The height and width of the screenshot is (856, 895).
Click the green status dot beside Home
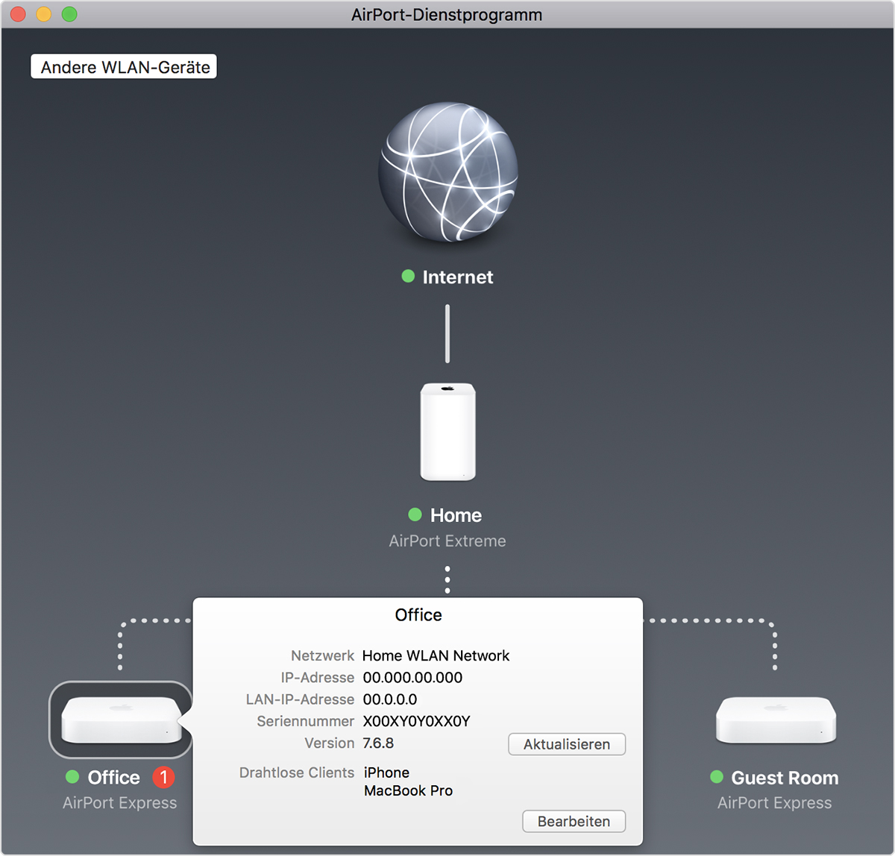(415, 514)
